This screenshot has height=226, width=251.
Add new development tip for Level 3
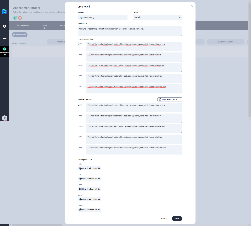[x=89, y=189]
